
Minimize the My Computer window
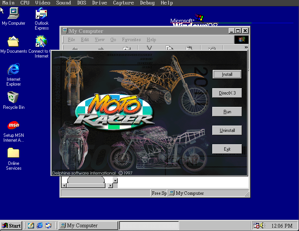point(232,31)
